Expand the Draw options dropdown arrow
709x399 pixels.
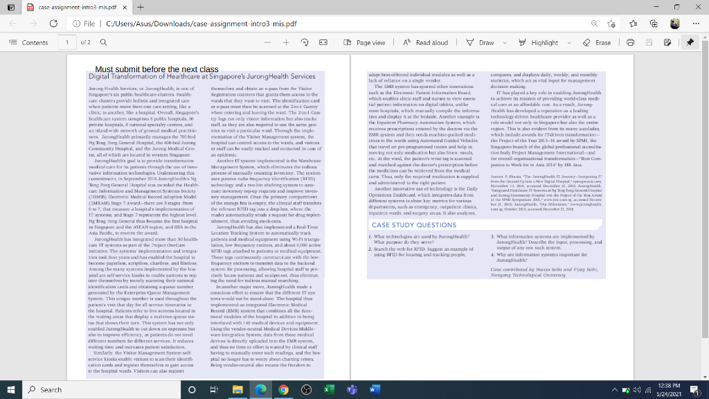click(x=505, y=42)
